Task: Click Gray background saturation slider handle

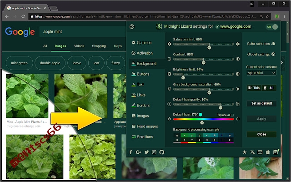Action: tap(209, 92)
